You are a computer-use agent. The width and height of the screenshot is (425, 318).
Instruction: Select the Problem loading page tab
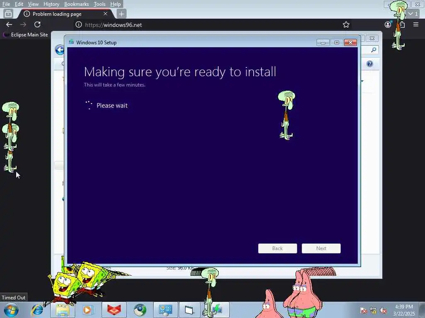[65, 14]
